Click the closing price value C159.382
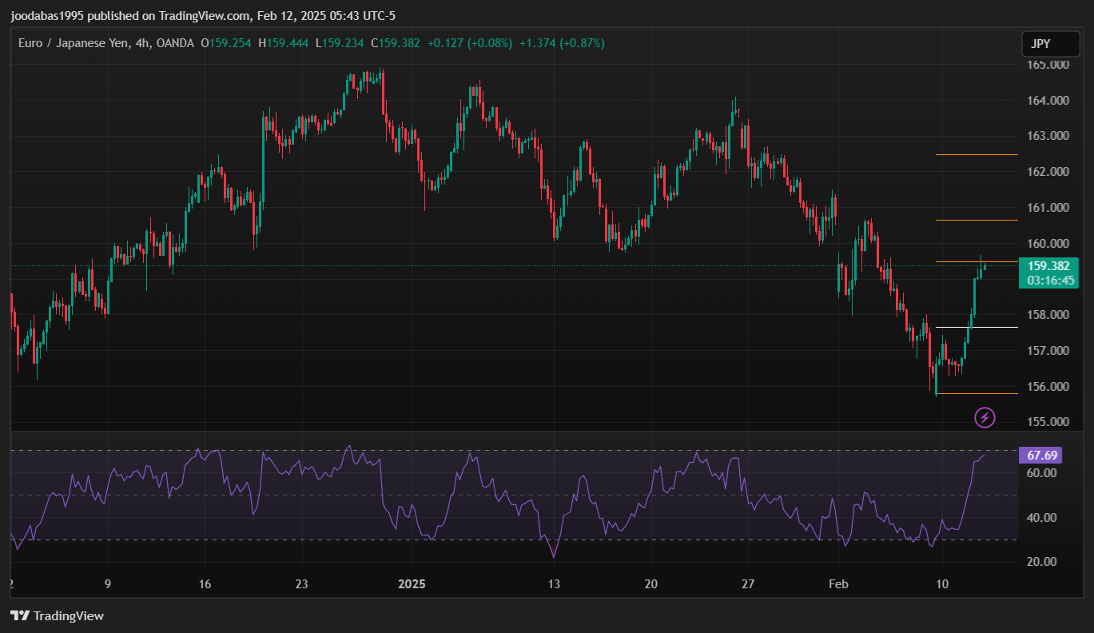The height and width of the screenshot is (633, 1094). tap(396, 43)
